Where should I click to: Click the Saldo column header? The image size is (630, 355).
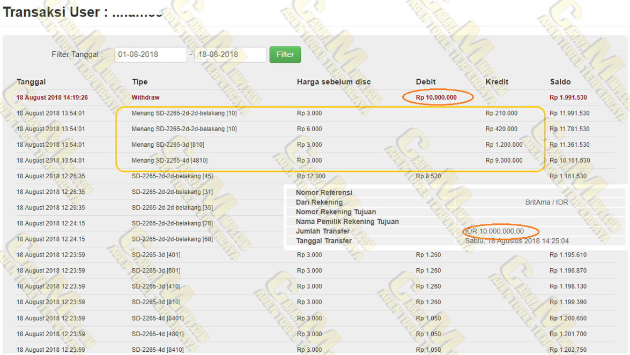560,82
